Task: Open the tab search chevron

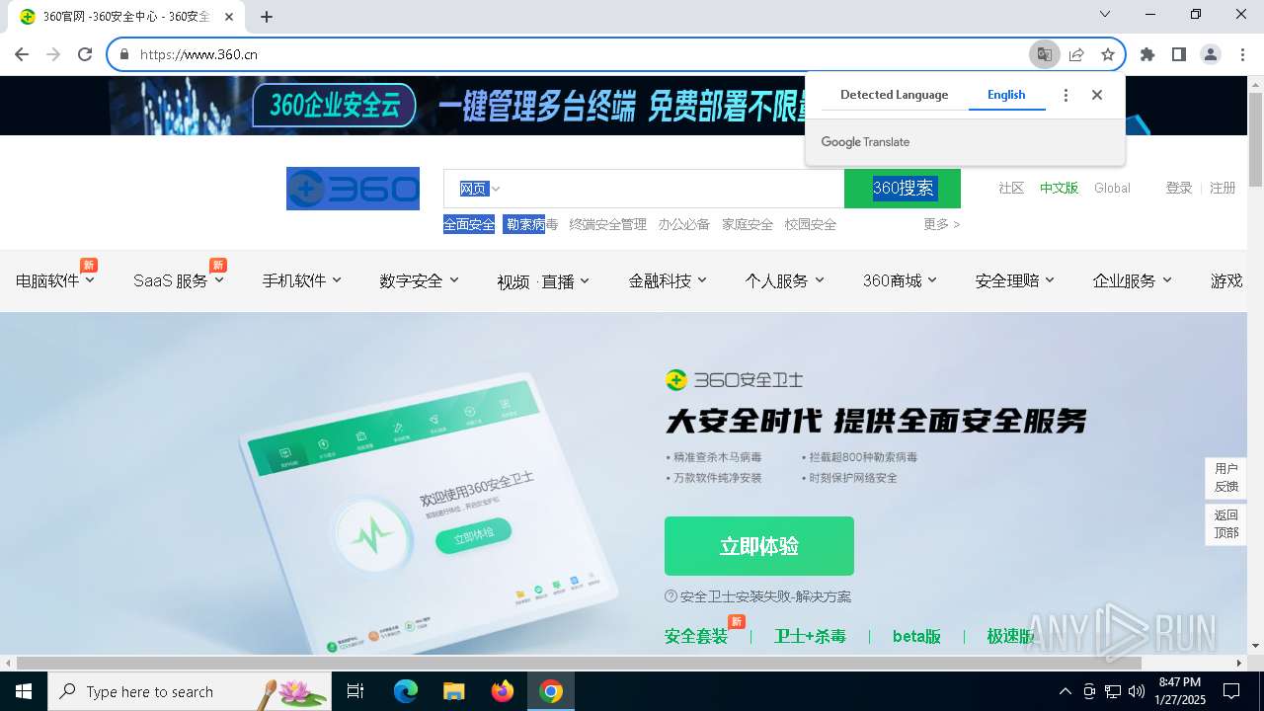Action: pos(1105,14)
